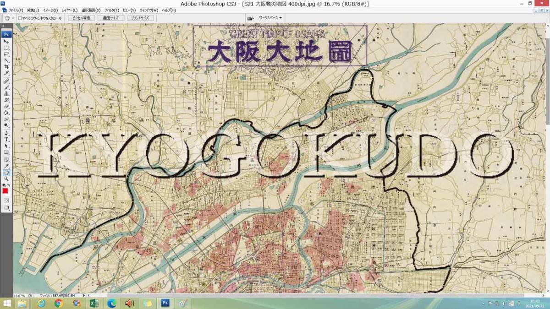Open Internet Explorer from the taskbar
Screen dimensions: 550x309
point(41,304)
